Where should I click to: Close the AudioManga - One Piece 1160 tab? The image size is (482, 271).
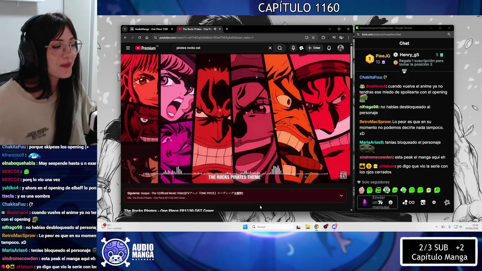[x=172, y=29]
